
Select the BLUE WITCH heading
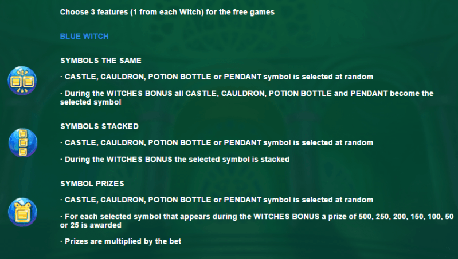point(84,36)
